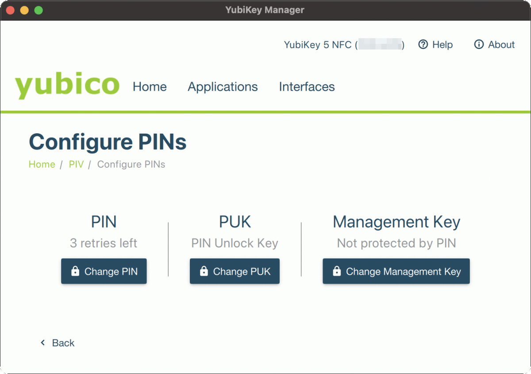Click the lock icon on Change PUK

pyautogui.click(x=204, y=270)
